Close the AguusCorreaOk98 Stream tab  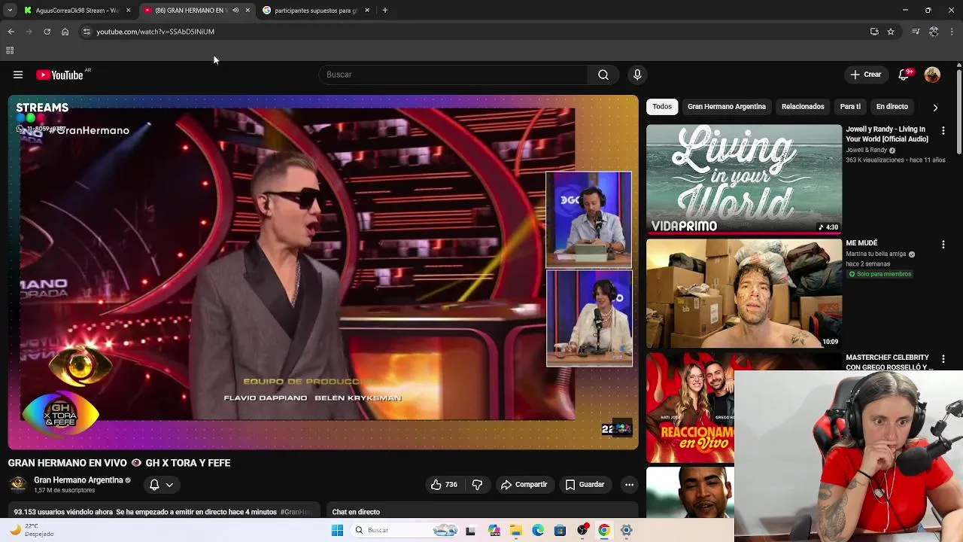[129, 11]
